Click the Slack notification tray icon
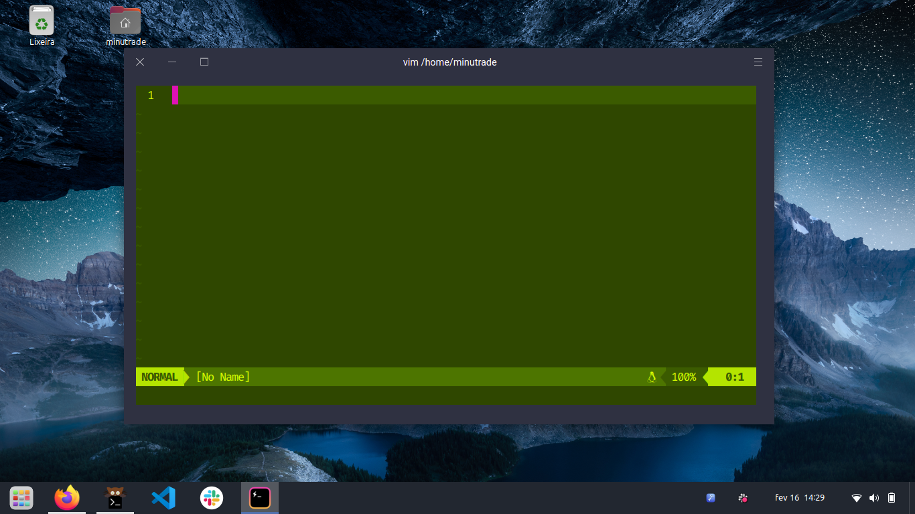Viewport: 915px width, 514px height. click(742, 497)
